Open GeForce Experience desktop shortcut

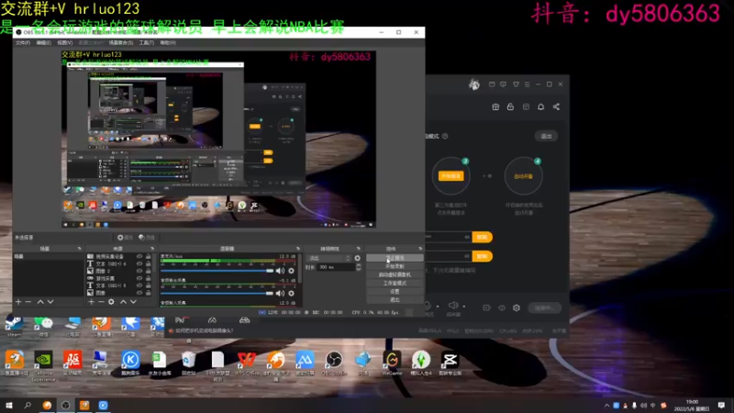click(x=43, y=365)
